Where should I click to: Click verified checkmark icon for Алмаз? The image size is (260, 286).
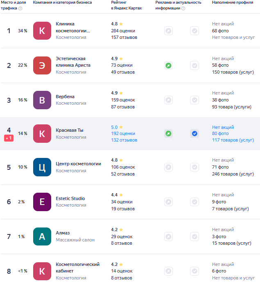point(194,236)
